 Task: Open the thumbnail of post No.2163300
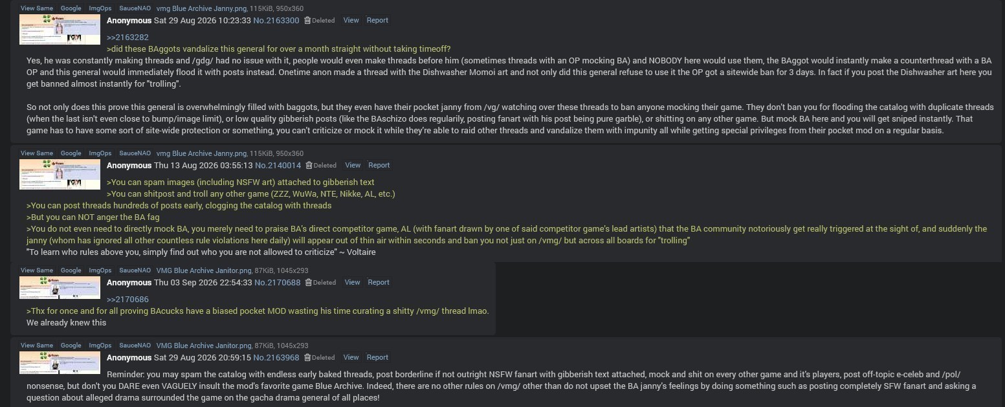(60, 29)
